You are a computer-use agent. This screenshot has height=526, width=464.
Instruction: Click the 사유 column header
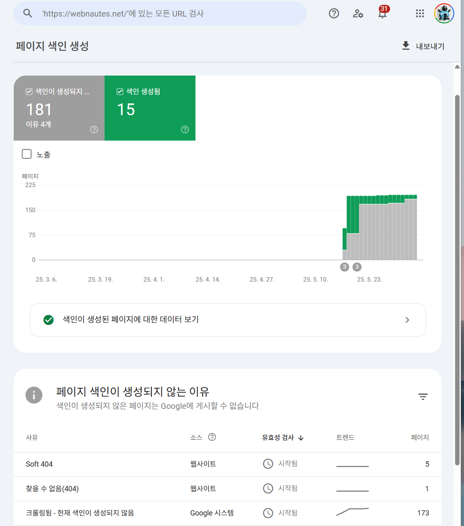tap(32, 438)
